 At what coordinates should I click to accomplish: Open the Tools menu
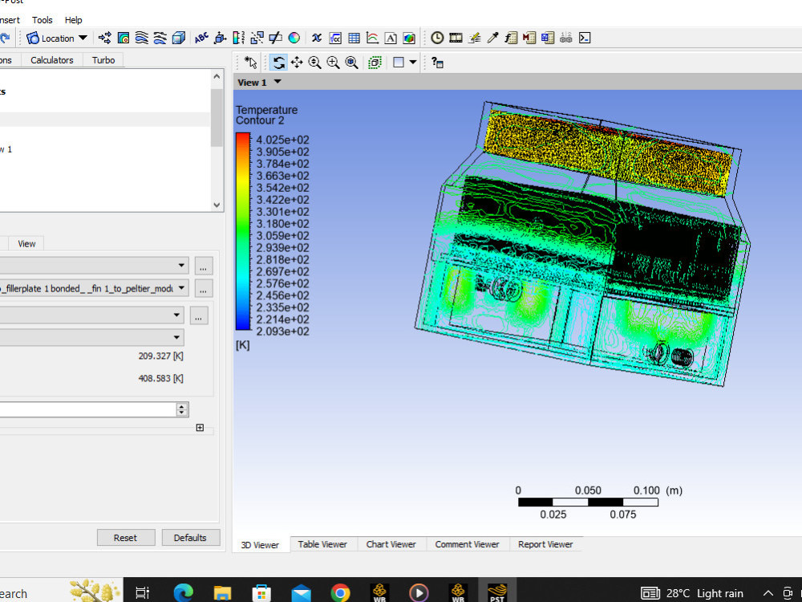click(x=42, y=20)
